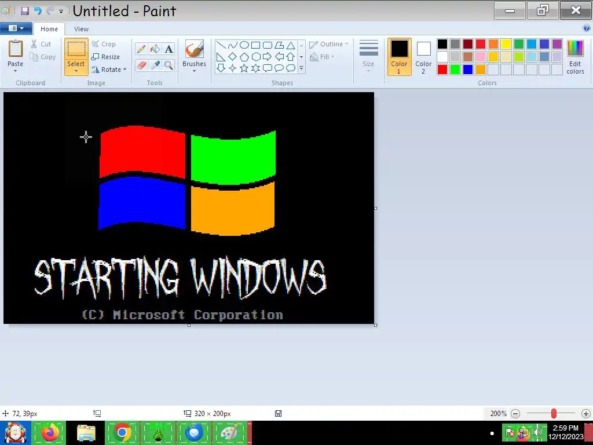Viewport: 593px width, 445px height.
Task: Open Chrome from the taskbar
Action: [x=122, y=432]
